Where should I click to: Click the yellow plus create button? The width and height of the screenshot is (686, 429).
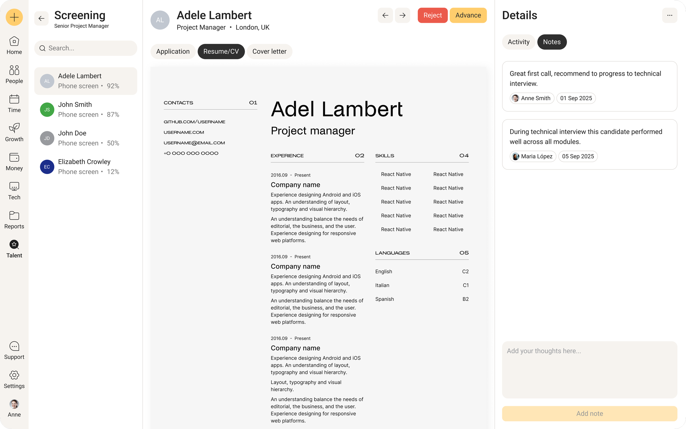tap(14, 17)
